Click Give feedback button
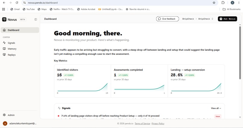243x128 pixels. pos(167,19)
